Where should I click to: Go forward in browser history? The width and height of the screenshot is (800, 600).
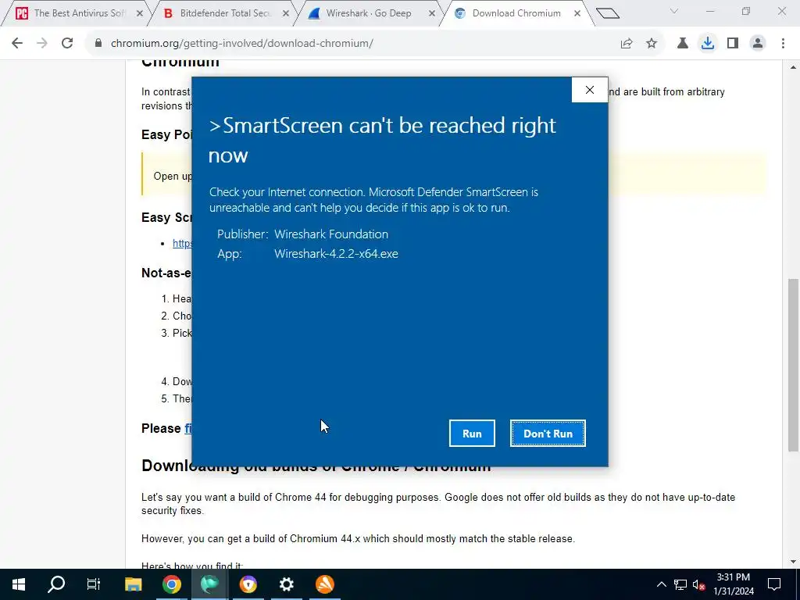(x=42, y=44)
